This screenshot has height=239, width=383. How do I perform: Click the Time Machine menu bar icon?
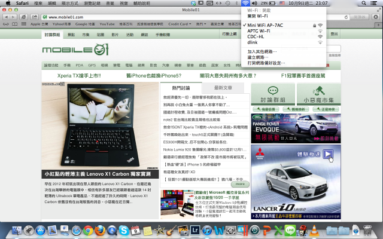pos(227,3)
